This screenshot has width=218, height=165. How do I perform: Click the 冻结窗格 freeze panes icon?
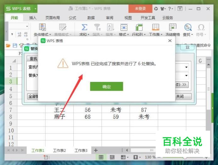173,27
